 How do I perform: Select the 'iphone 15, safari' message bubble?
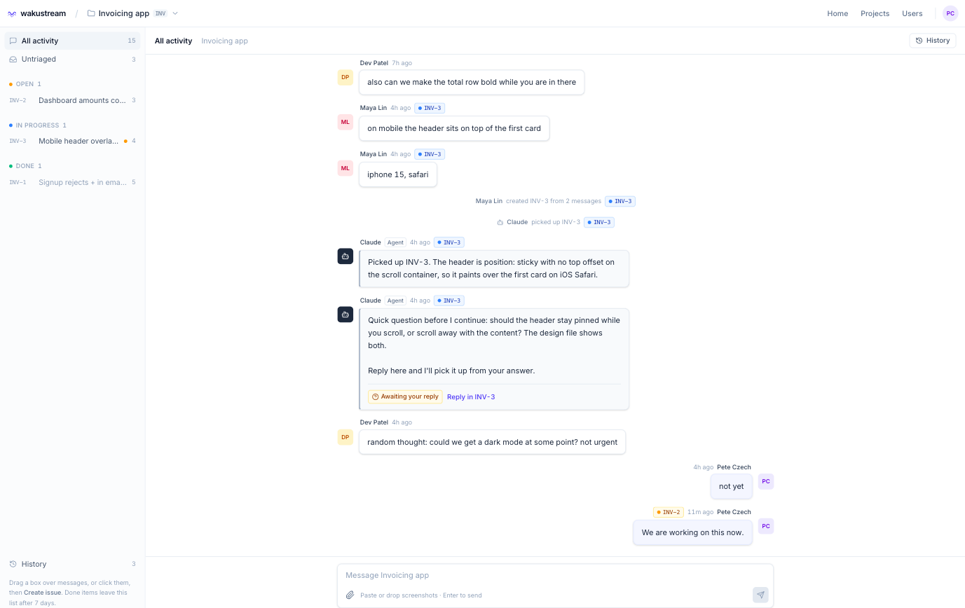click(x=397, y=174)
